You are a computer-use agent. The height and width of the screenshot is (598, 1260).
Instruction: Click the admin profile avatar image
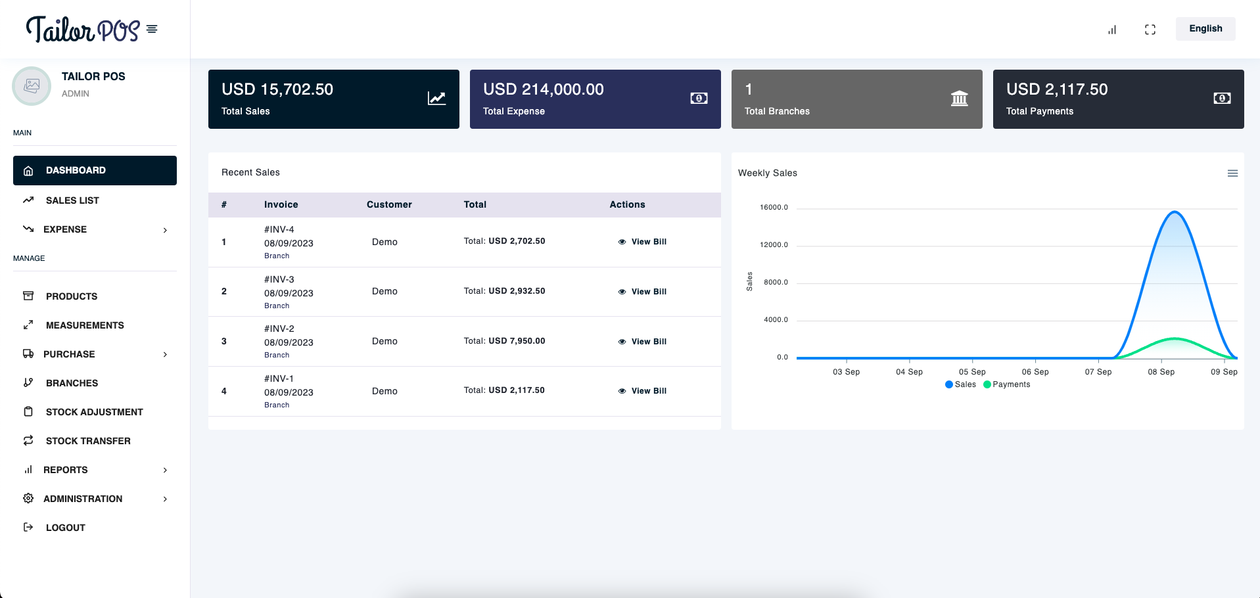[x=32, y=86]
